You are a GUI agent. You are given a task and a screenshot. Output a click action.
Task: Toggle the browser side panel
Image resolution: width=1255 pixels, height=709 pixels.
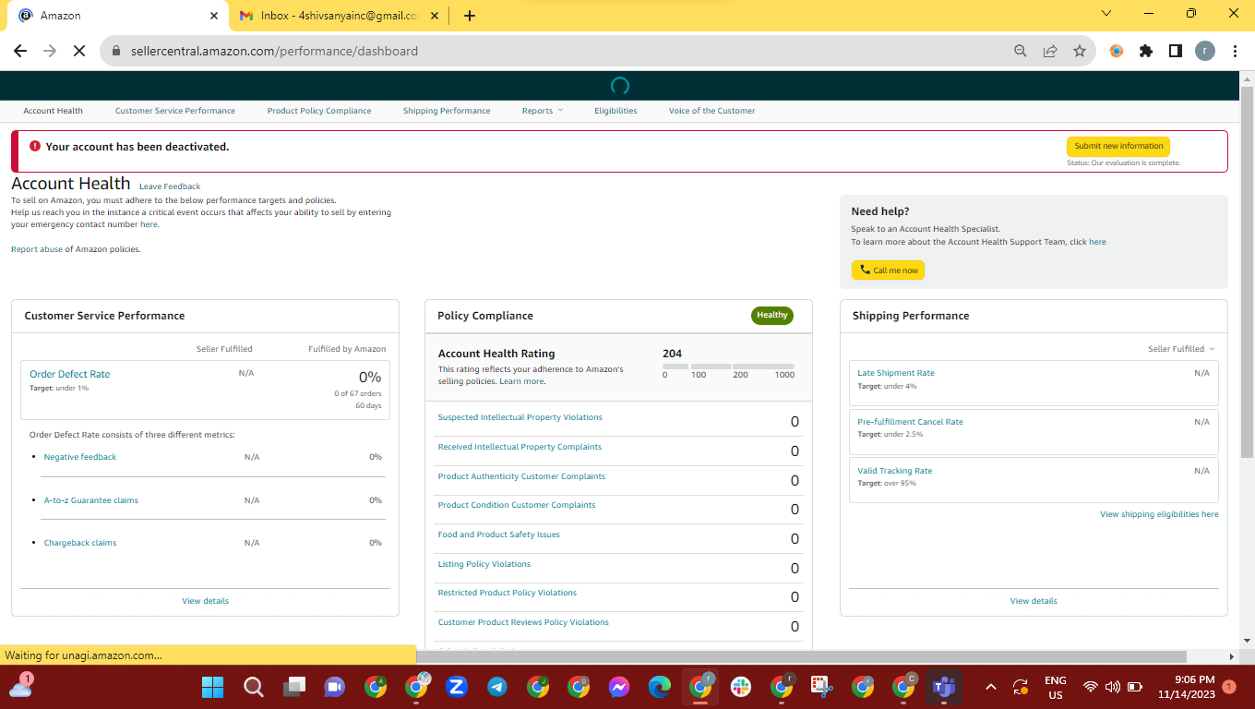coord(1176,51)
